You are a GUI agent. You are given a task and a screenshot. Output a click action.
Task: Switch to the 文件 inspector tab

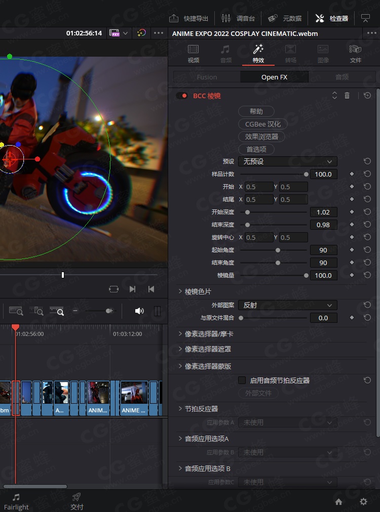point(356,54)
